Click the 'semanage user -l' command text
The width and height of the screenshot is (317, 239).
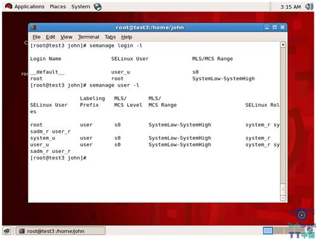pyautogui.click(x=114, y=85)
